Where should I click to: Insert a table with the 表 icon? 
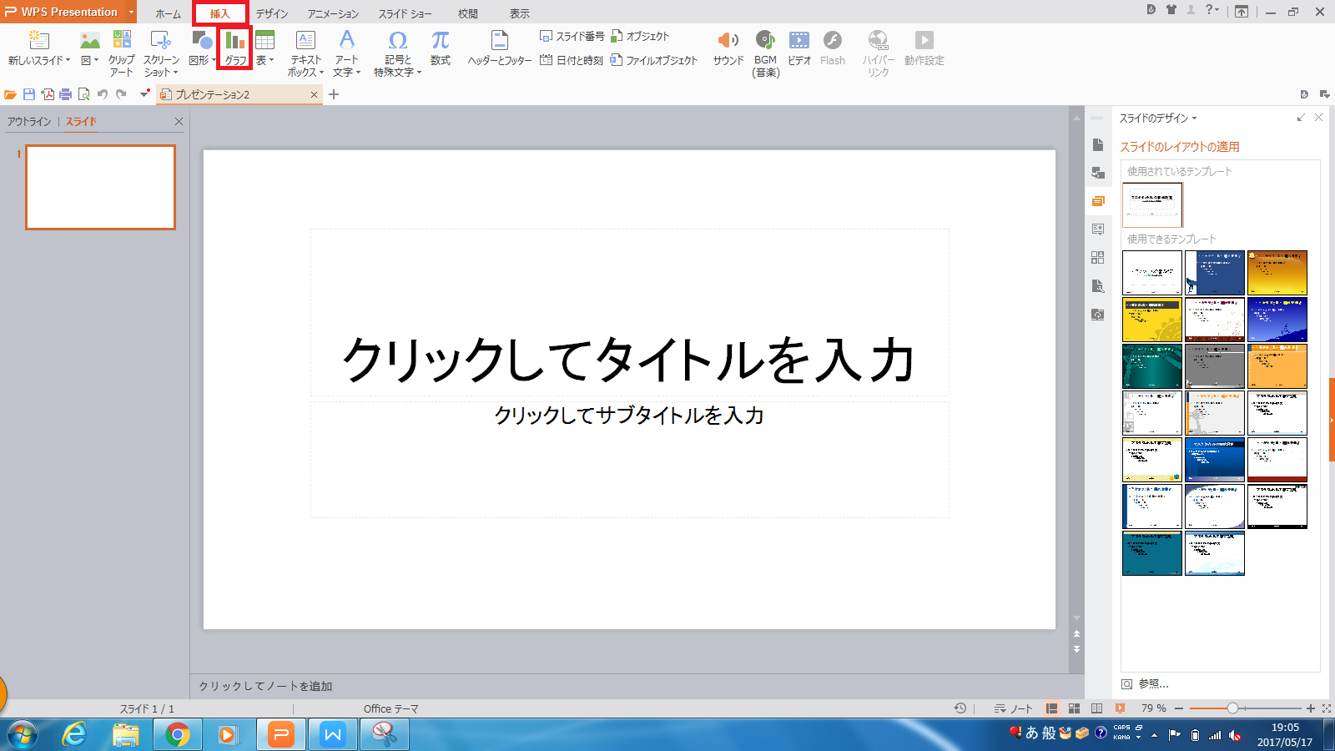click(264, 40)
